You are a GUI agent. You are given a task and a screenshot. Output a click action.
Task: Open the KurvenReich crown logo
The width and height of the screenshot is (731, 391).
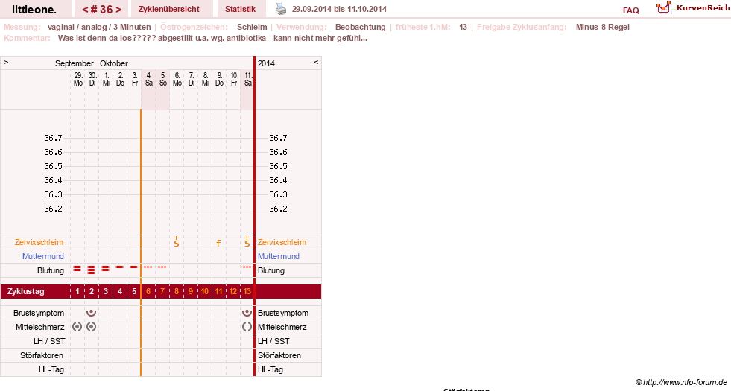[x=663, y=7]
